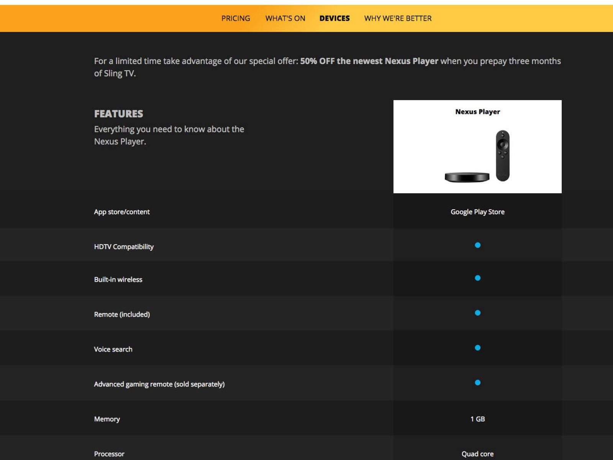
Task: Click the Nexus Player remote control image
Action: pyautogui.click(x=503, y=156)
